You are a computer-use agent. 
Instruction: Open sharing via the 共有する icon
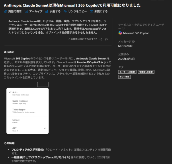click(47, 12)
